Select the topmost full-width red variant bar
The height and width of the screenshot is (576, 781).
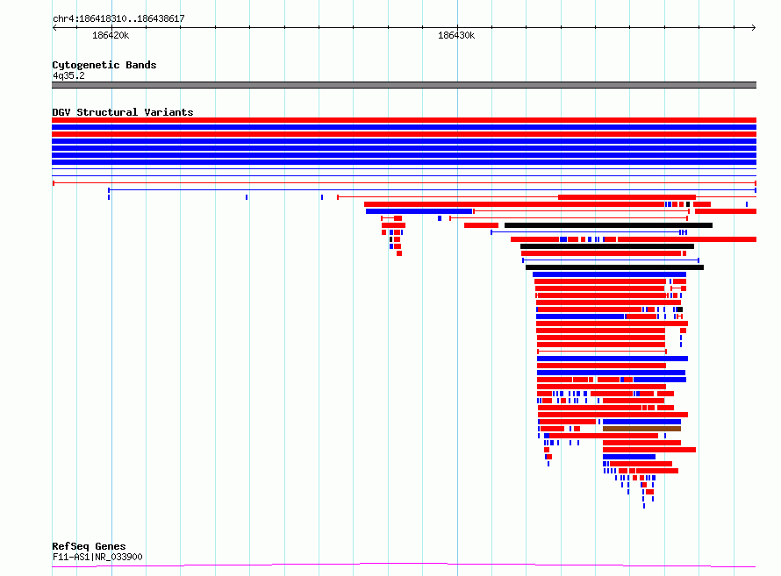coord(404,120)
